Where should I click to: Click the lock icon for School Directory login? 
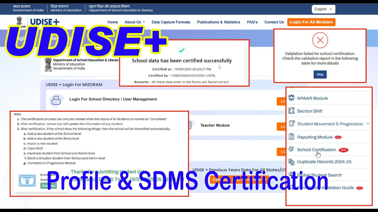[x=56, y=100]
